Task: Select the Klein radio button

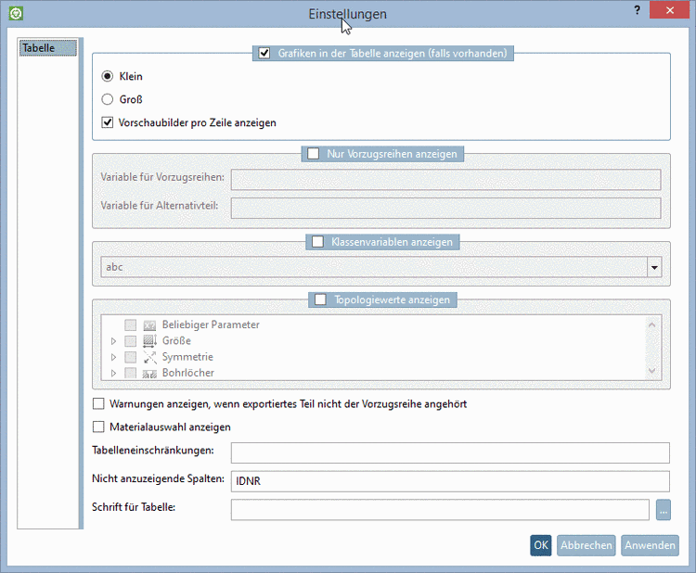Action: pos(108,76)
